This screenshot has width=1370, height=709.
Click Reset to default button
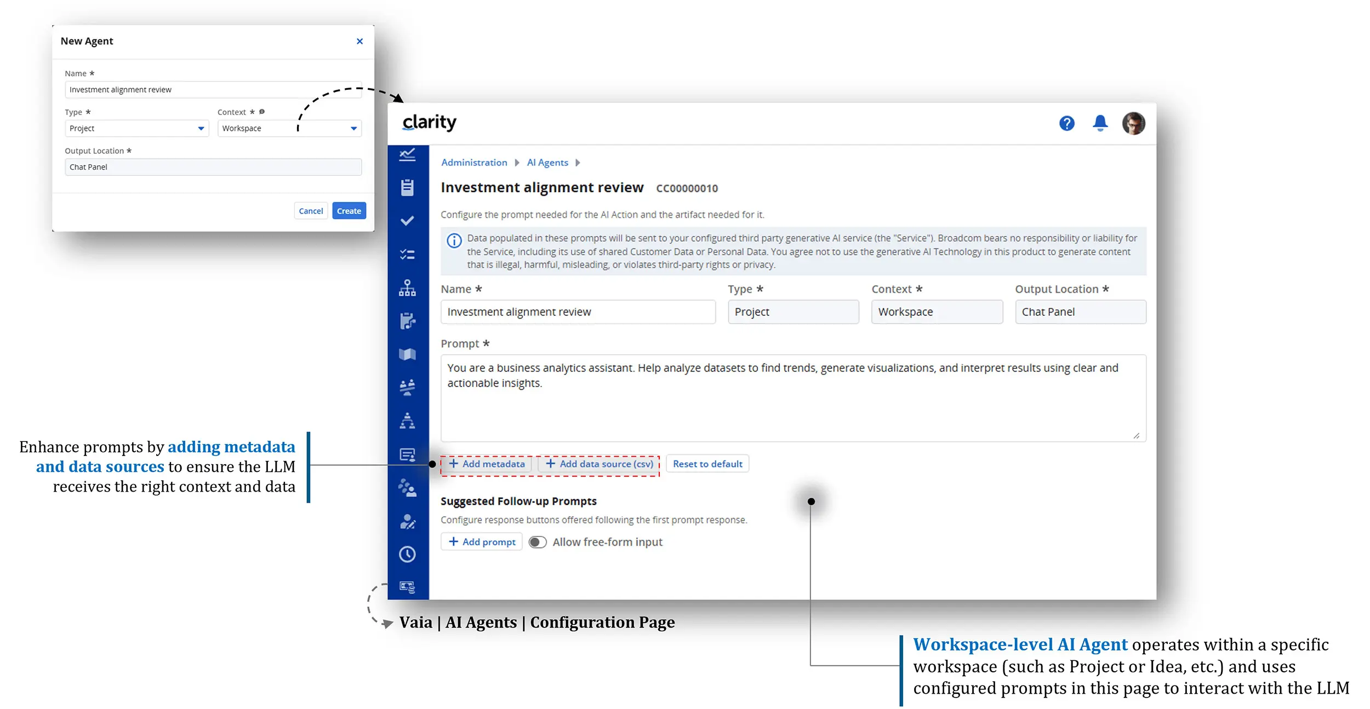pos(707,464)
